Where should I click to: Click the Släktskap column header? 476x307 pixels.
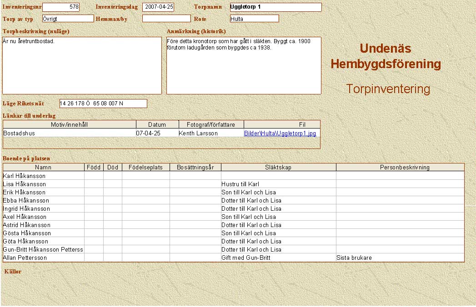[x=278, y=168]
